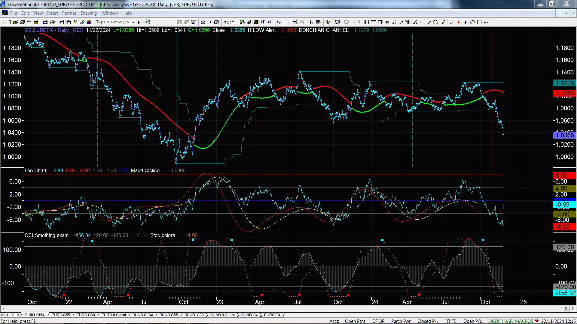The height and width of the screenshot is (324, 577).
Task: Click the horizontal scrollbar left arrow
Action: [x=3, y=308]
